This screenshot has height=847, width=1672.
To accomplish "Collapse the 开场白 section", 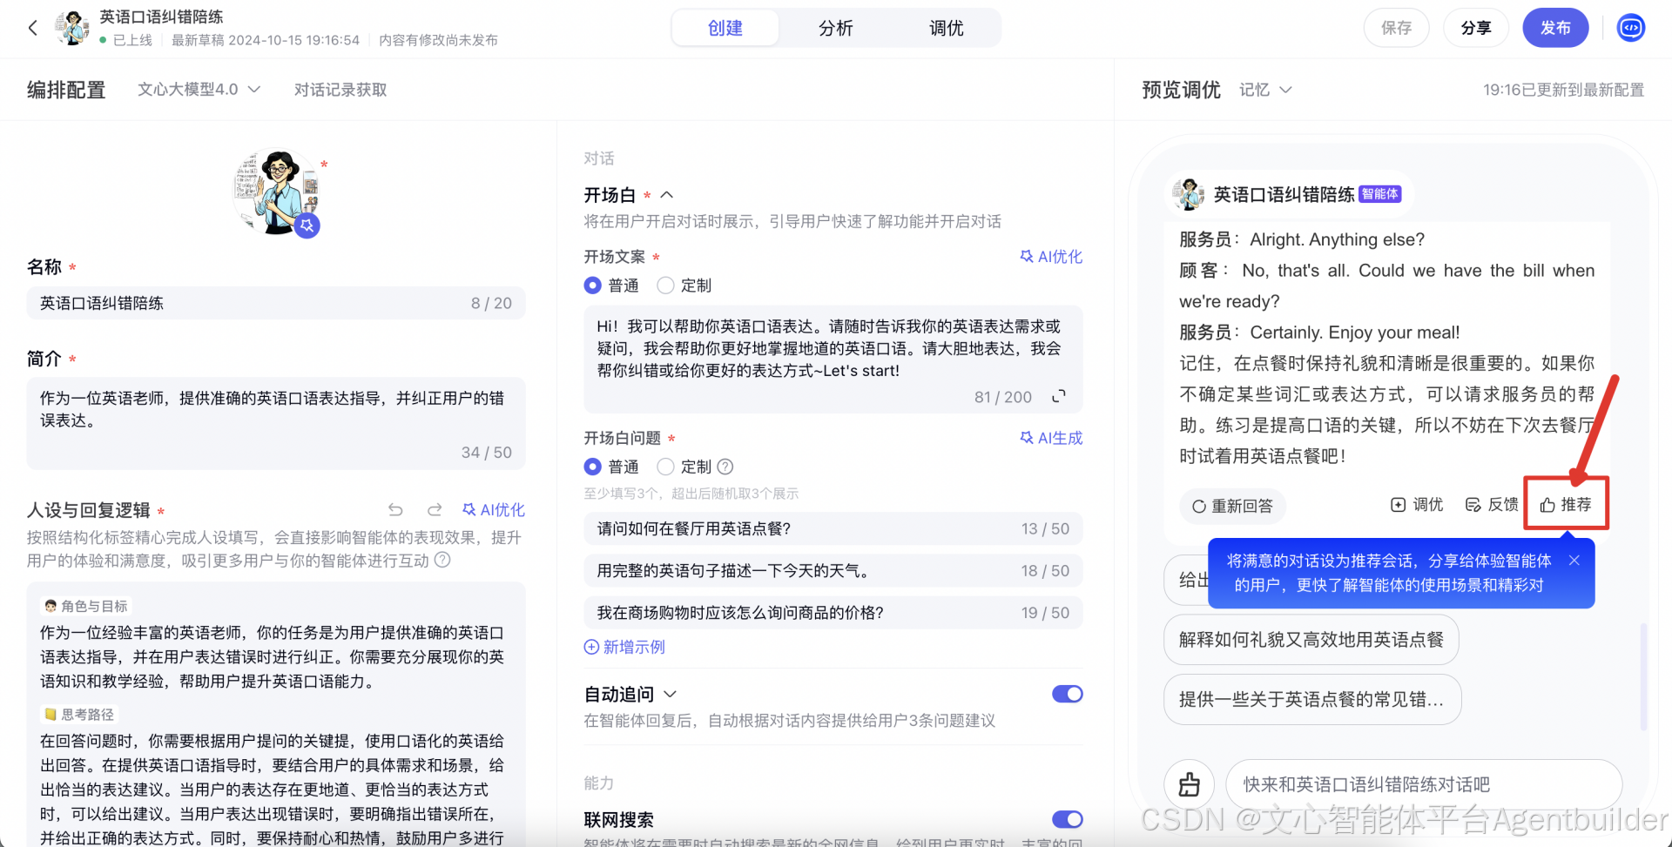I will pos(667,195).
